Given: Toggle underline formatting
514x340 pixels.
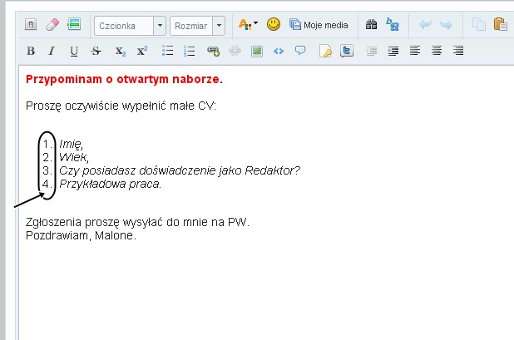Looking at the screenshot, I should [x=74, y=51].
